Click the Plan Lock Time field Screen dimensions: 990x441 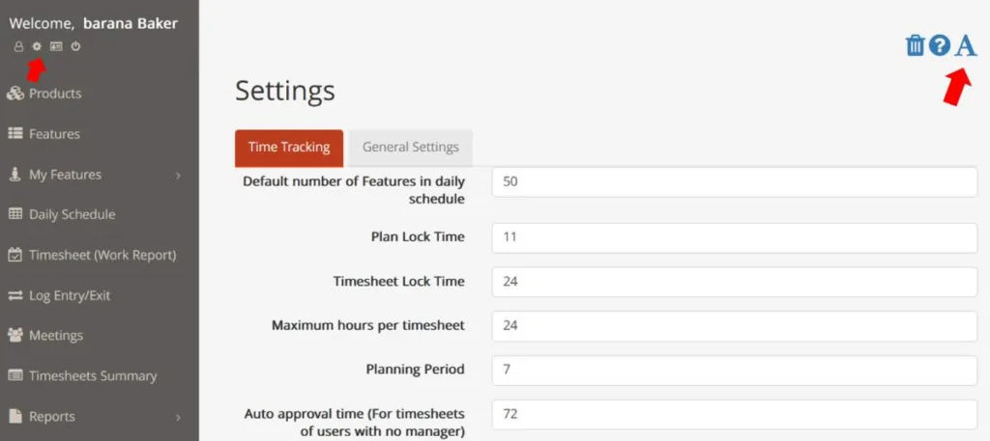click(735, 237)
